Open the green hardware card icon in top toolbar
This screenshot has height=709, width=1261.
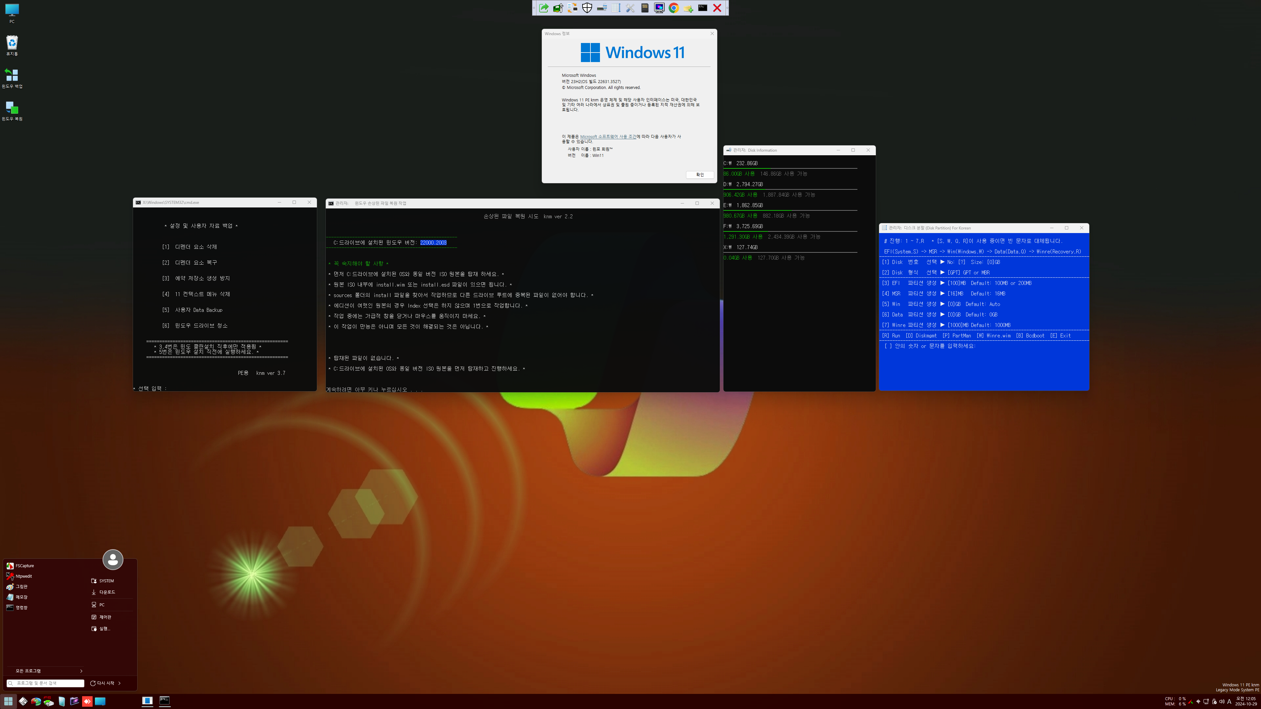(x=558, y=8)
